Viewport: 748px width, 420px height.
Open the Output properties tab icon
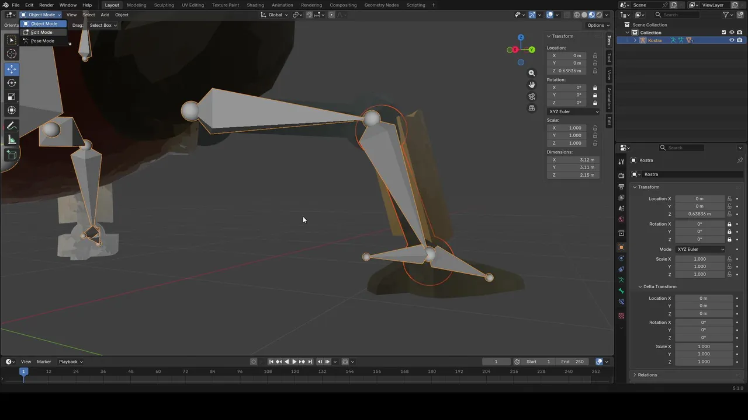pyautogui.click(x=621, y=186)
